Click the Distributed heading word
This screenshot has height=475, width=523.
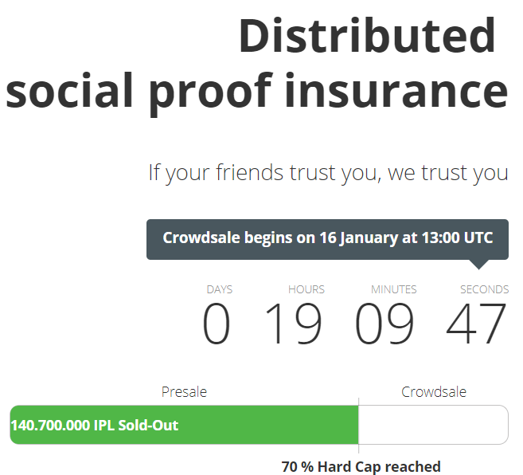(x=367, y=35)
